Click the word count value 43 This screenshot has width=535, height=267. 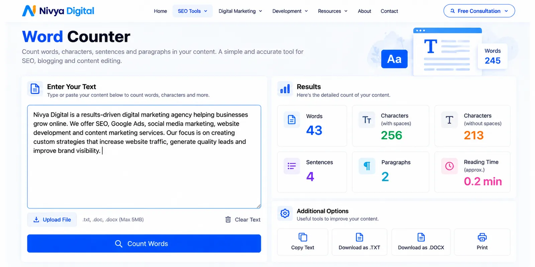(x=314, y=130)
